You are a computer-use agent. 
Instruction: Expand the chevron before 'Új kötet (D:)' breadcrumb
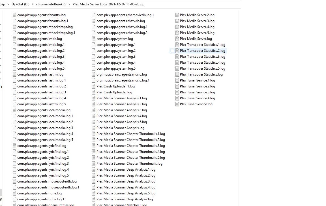(8, 4)
